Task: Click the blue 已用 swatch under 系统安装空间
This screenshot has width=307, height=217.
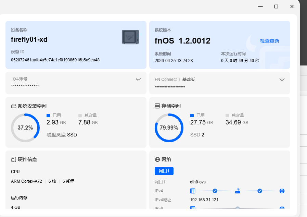Action: (48, 116)
